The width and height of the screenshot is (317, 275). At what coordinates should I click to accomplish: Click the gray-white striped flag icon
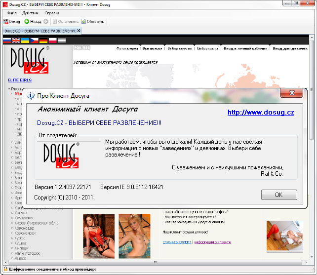pyautogui.click(x=62, y=40)
